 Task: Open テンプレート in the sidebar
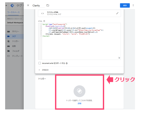(14, 56)
